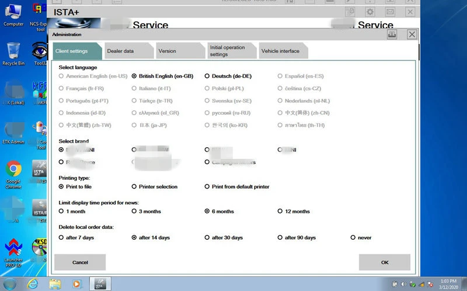The height and width of the screenshot is (291, 467).
Task: Open the Launcher PRO 3.0 desktop shortcut
Action: click(x=13, y=252)
